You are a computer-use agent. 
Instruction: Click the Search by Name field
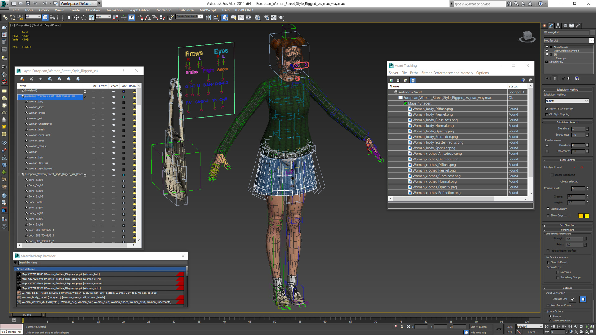(x=102, y=263)
